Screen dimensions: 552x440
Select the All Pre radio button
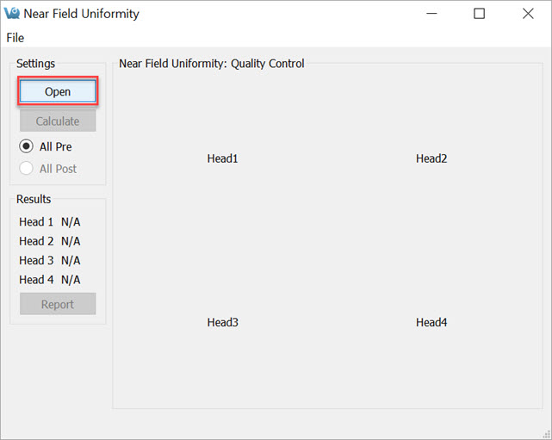point(27,146)
